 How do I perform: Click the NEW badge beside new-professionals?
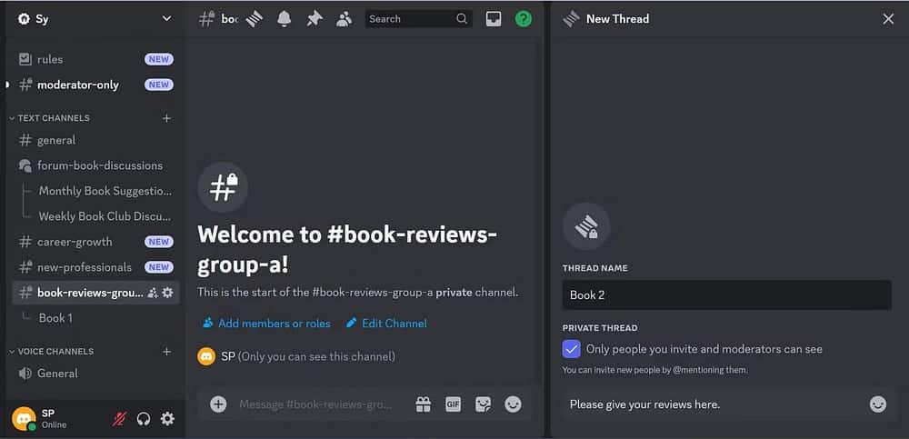point(159,267)
